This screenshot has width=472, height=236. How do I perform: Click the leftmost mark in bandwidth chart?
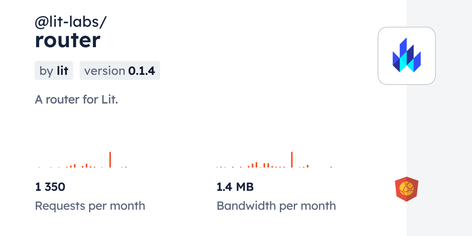click(217, 167)
